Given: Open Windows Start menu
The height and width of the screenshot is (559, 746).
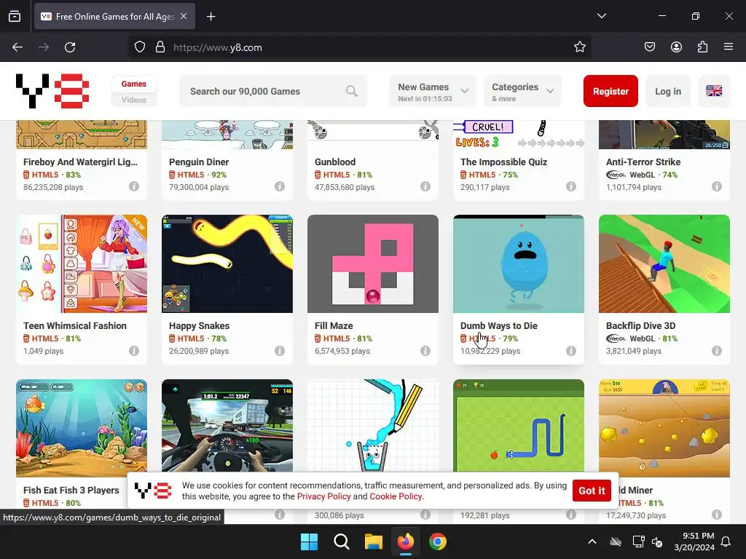Looking at the screenshot, I should (x=309, y=542).
